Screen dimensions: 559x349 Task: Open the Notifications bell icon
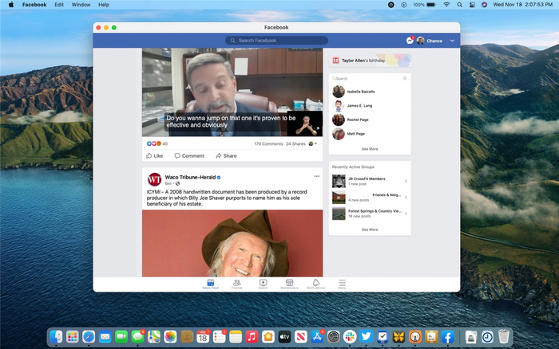click(315, 283)
